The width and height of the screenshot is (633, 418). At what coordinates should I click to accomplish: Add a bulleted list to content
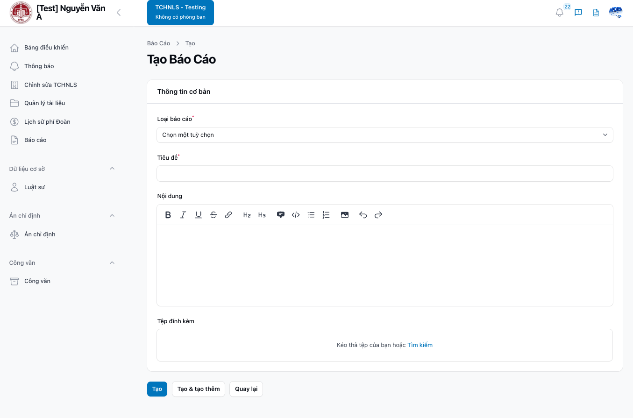click(311, 215)
